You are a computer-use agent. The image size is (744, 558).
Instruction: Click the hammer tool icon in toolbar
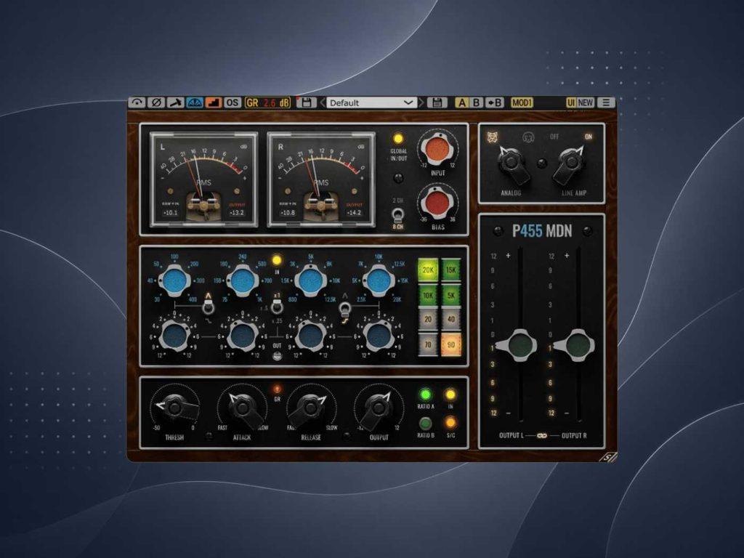[x=175, y=102]
